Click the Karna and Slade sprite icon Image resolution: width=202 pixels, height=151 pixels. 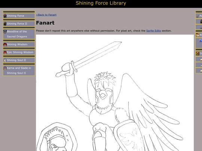(5, 68)
